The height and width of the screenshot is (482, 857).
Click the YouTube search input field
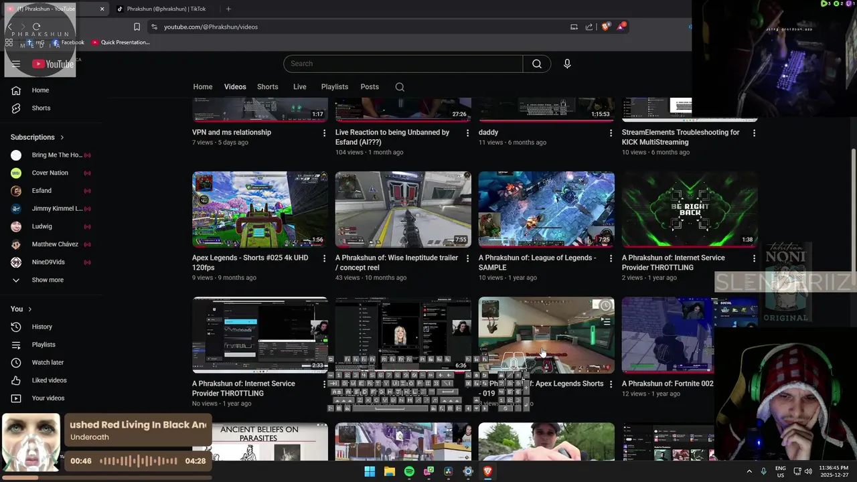pos(403,64)
